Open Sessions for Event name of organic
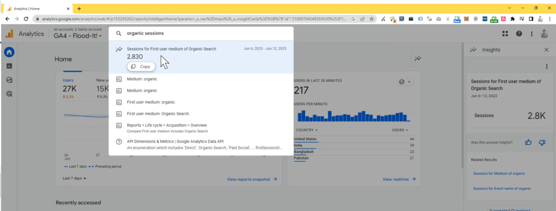Image resolution: width=556 pixels, height=211 pixels. coord(502,188)
